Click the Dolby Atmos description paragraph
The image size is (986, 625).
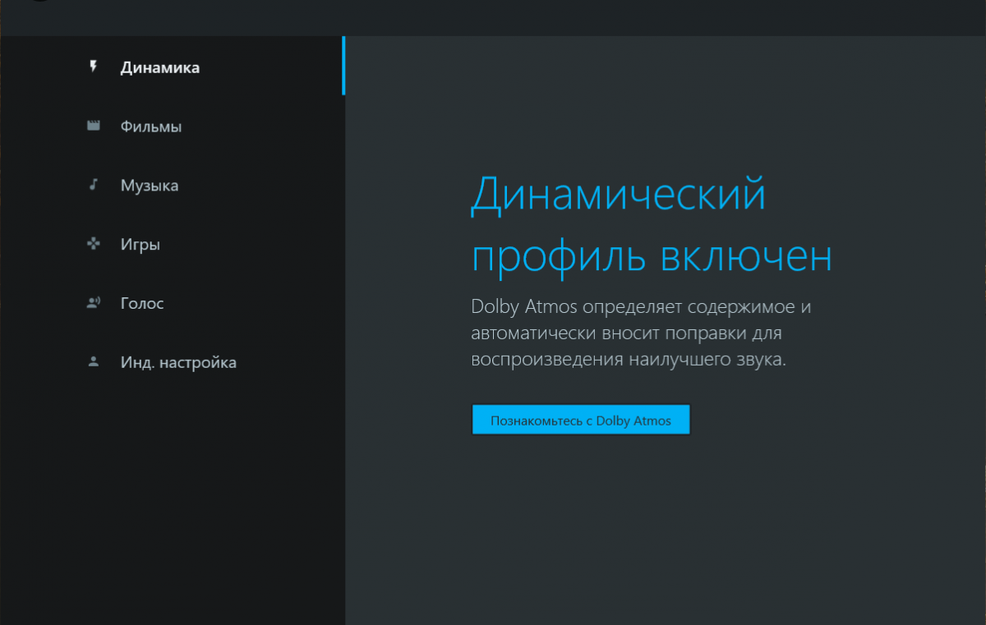(641, 333)
